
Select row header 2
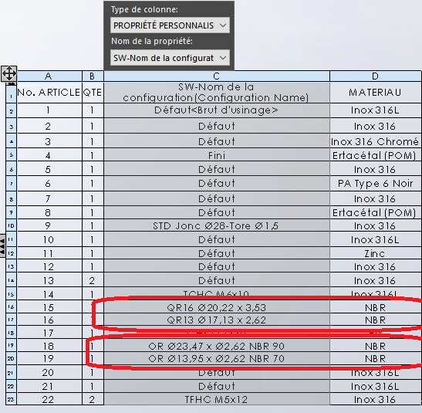pos(12,110)
